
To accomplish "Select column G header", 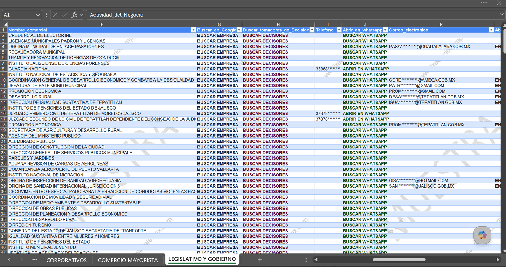I will 219,24.
